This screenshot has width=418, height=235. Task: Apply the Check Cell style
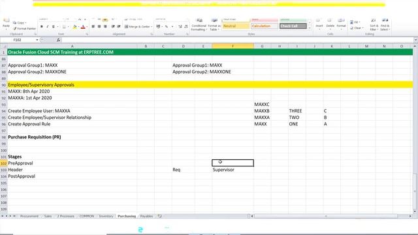[x=293, y=26]
